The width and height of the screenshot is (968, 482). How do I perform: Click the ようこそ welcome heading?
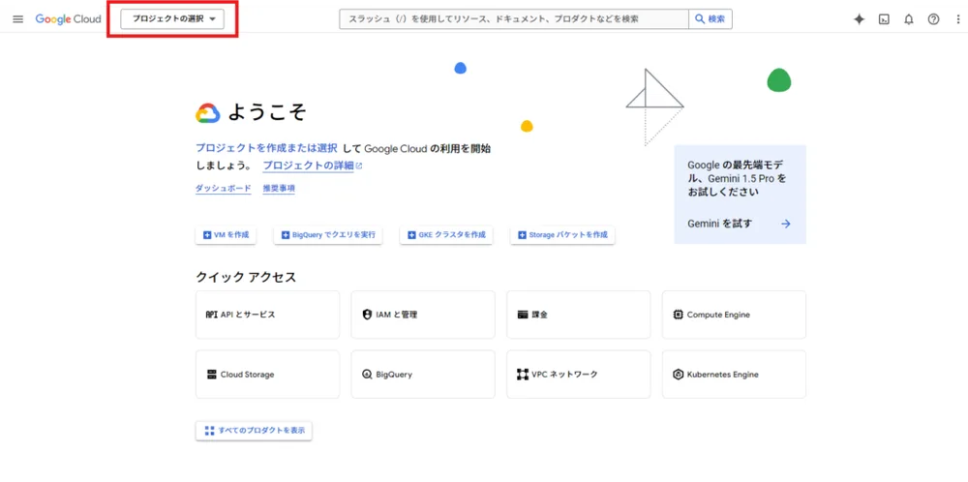pos(267,112)
